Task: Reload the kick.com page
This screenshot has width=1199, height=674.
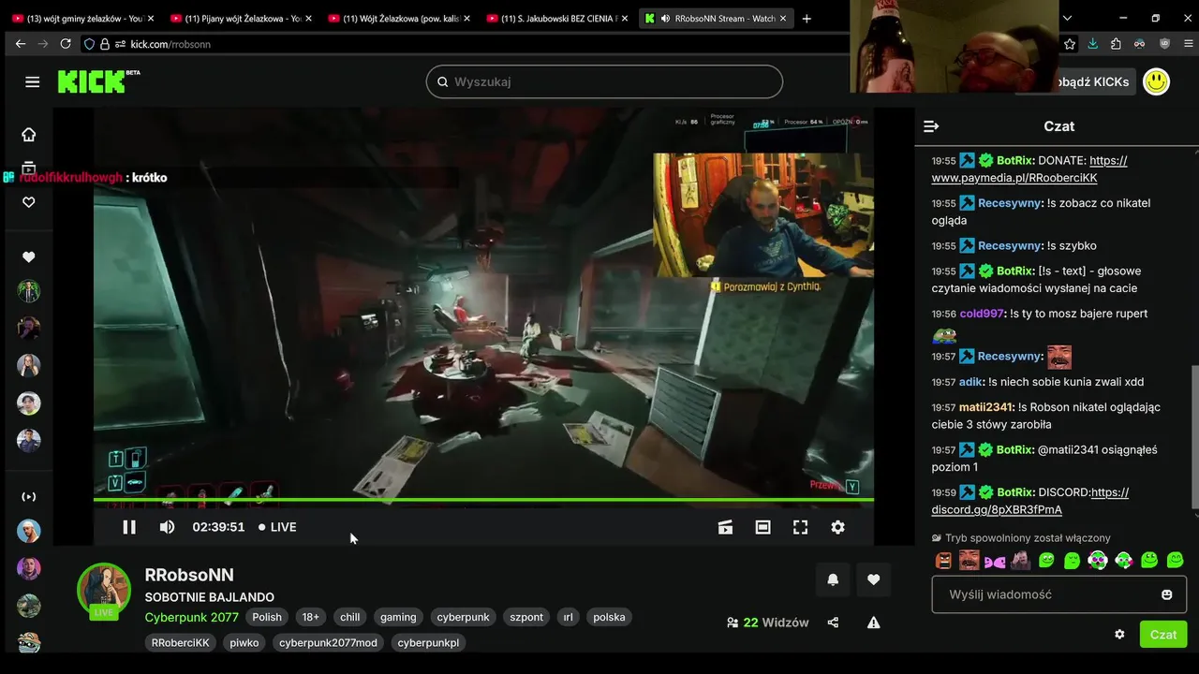Action: coord(66,44)
